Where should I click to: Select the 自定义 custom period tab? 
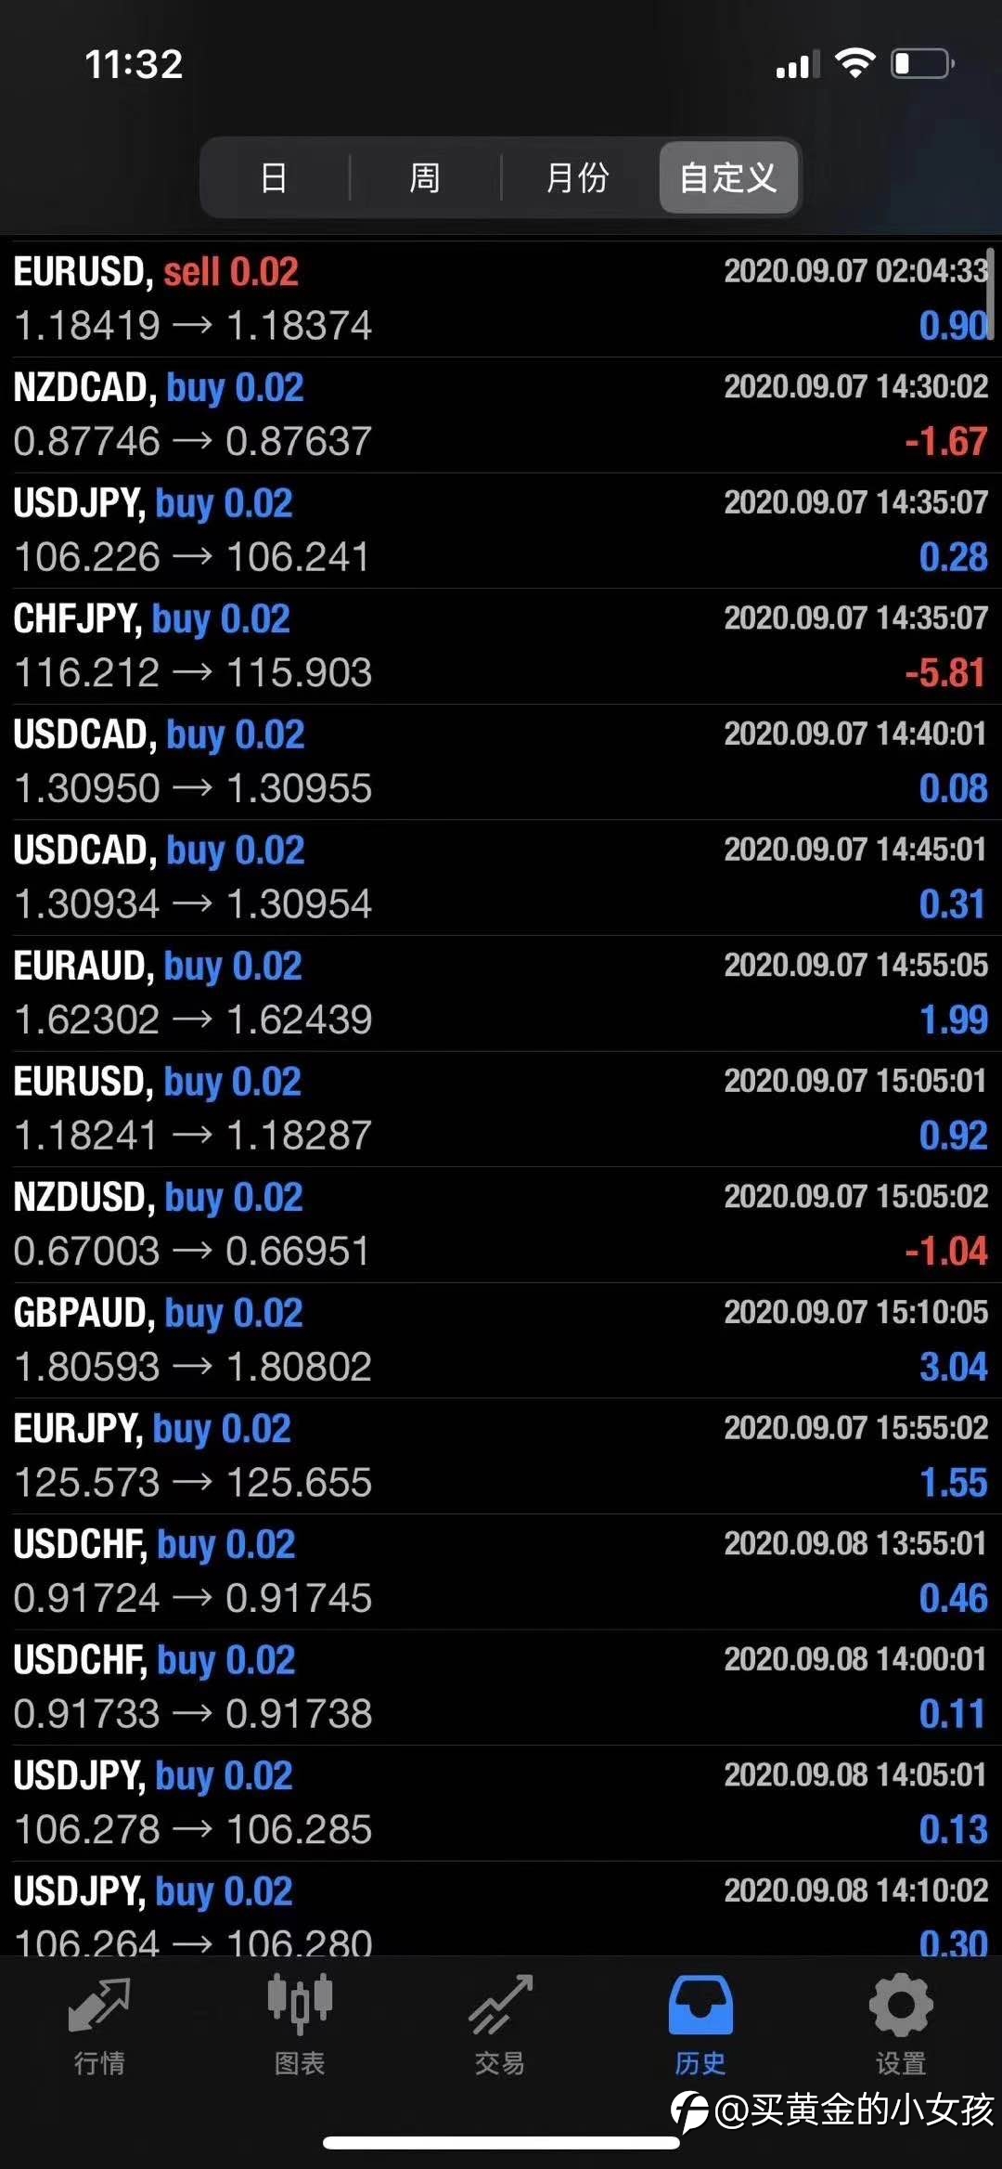pos(728,177)
